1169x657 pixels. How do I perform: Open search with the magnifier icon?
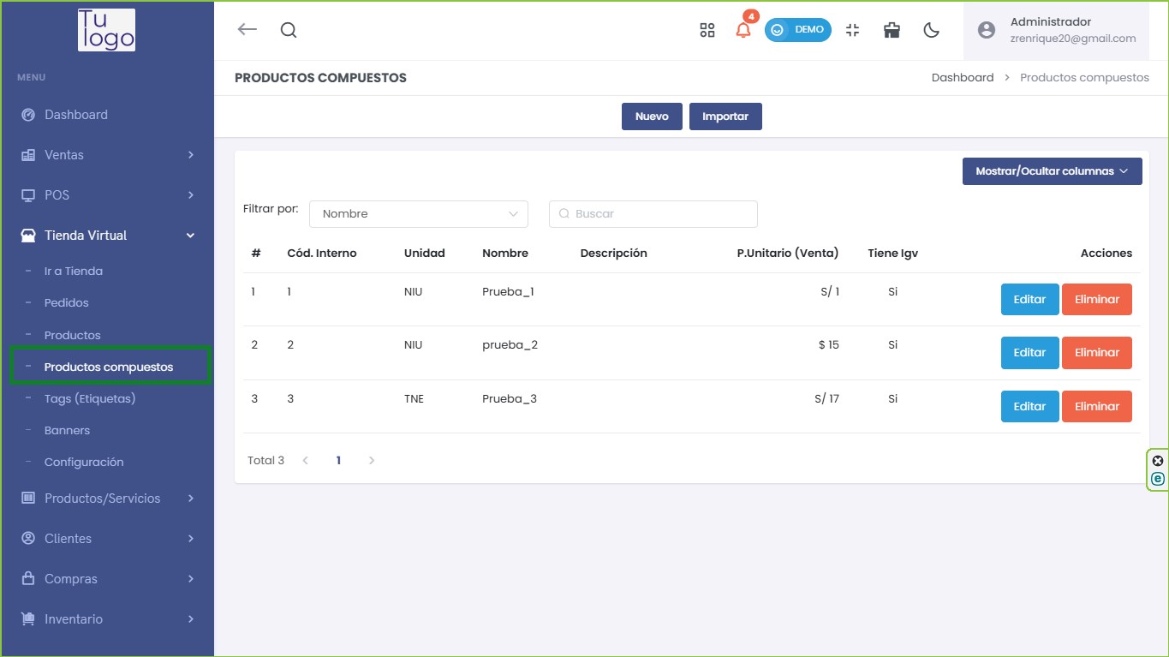pos(289,30)
